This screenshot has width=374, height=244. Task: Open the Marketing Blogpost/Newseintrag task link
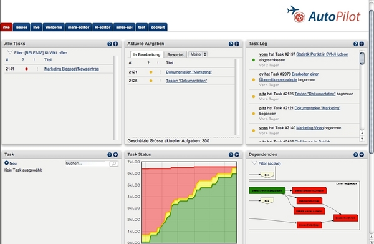[x=72, y=69]
